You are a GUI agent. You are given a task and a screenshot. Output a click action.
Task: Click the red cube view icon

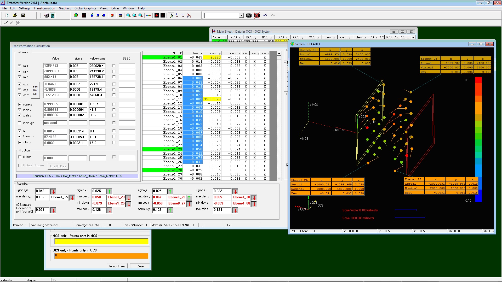[x=112, y=15]
